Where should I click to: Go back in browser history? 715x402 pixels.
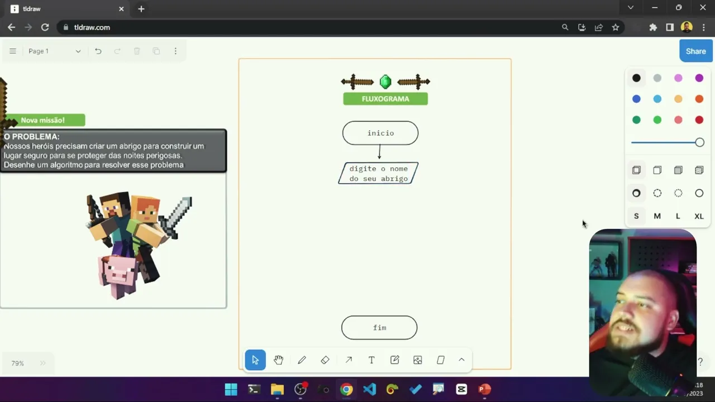coord(11,27)
